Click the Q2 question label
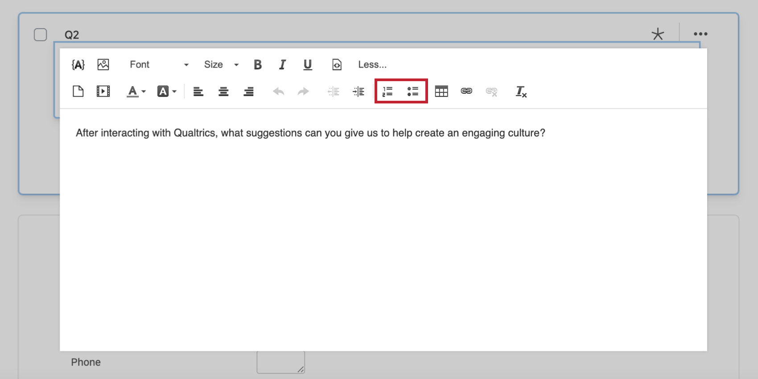This screenshot has height=379, width=758. (x=72, y=35)
